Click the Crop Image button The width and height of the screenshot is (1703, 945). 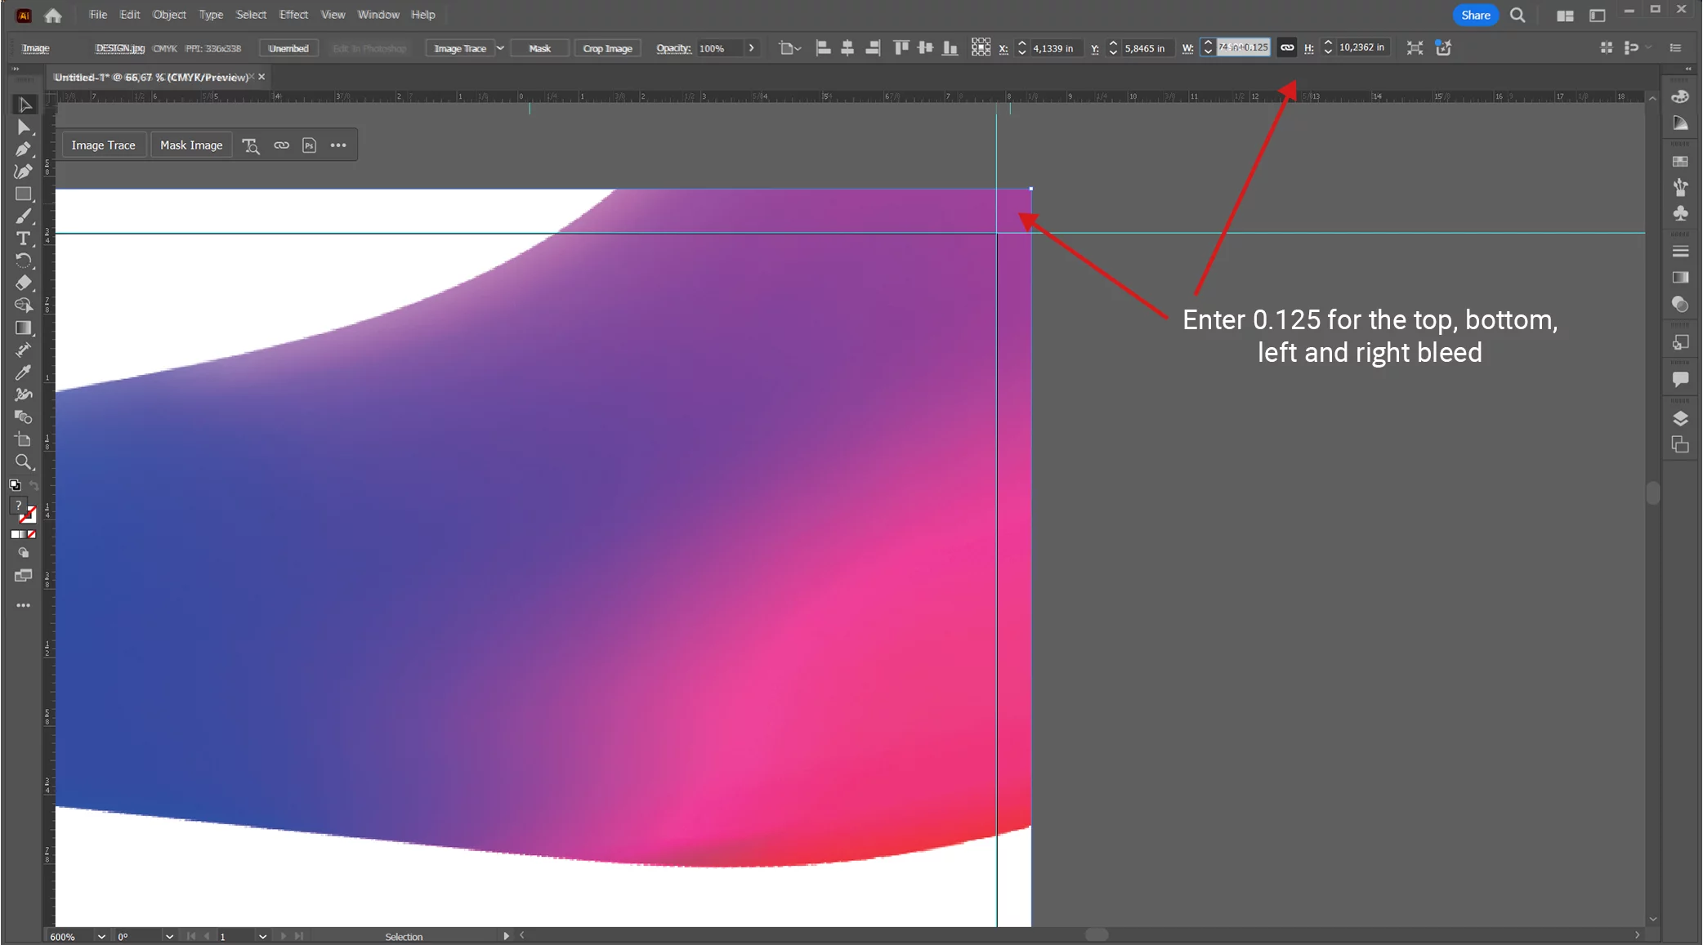[608, 48]
